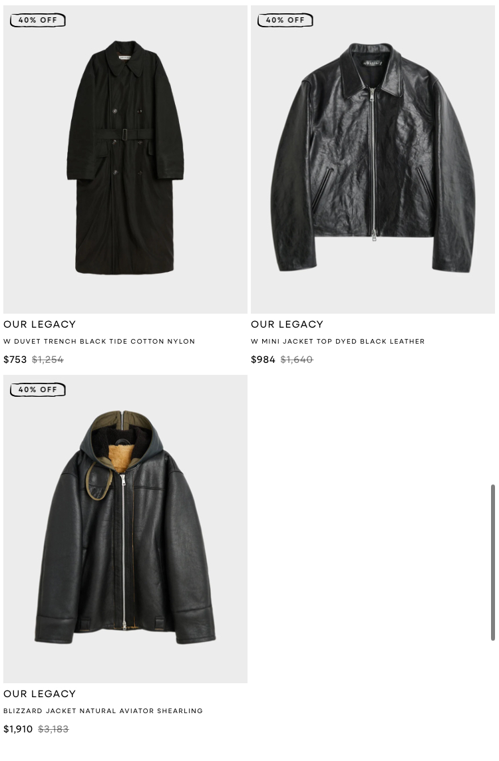Select Blizzard Jacket Natural Aviator Shearling title
Image resolution: width=499 pixels, height=761 pixels.
click(x=103, y=710)
